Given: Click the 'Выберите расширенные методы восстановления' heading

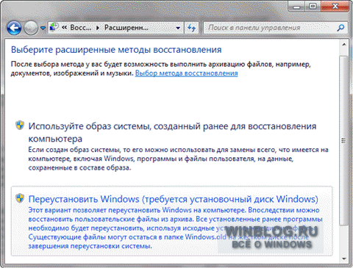Looking at the screenshot, I should 116,50.
